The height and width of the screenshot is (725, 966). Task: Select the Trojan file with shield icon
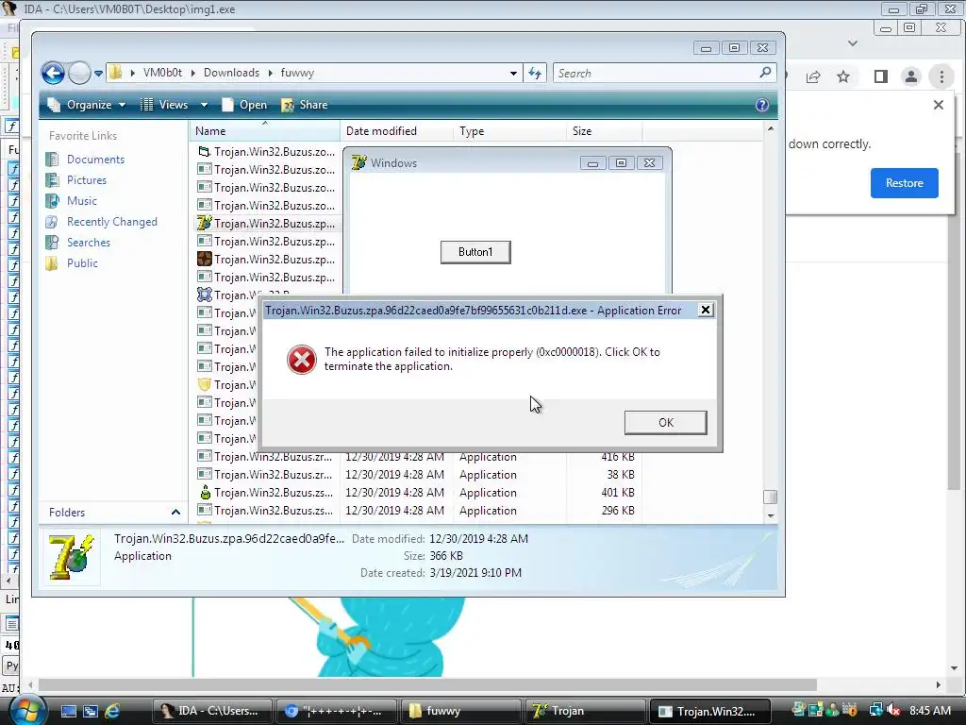(x=226, y=385)
